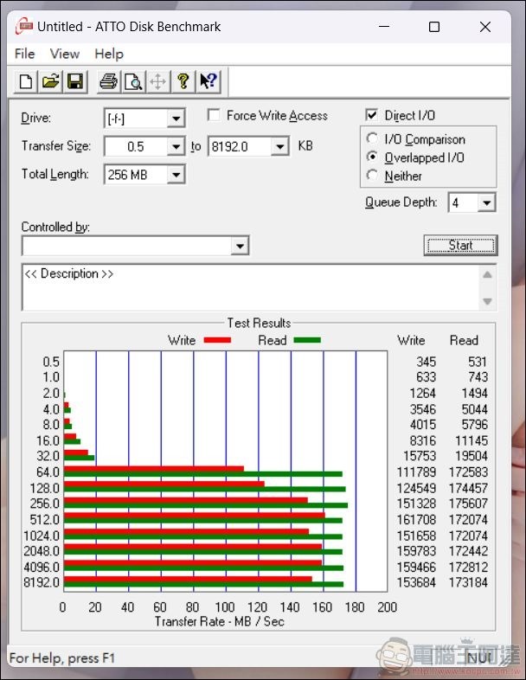The width and height of the screenshot is (526, 680).
Task: Open the Help menu
Action: [109, 54]
